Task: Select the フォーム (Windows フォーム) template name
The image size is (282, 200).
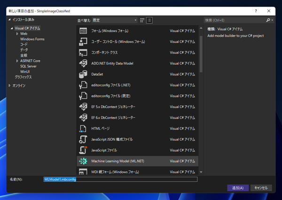Action: (x=110, y=31)
